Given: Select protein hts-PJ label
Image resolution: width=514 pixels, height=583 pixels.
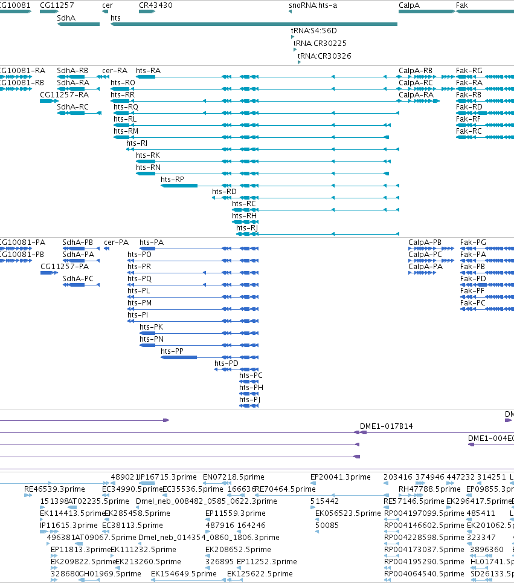Looking at the screenshot, I should tap(249, 399).
